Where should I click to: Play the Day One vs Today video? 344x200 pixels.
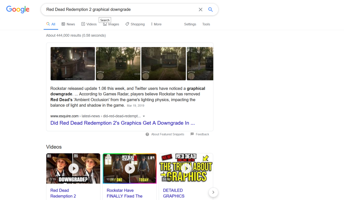[x=129, y=168]
